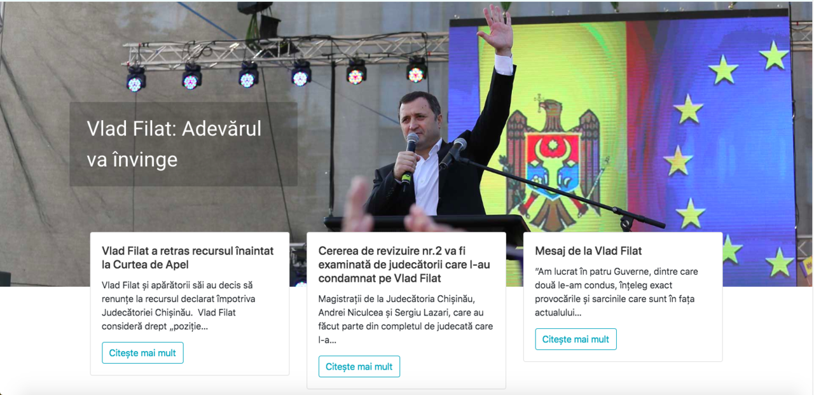
Task: Click the top-right yellow star on the flag
Action: coord(774,55)
